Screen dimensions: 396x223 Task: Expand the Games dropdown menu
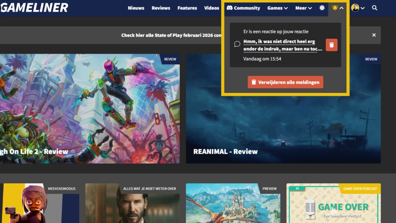click(278, 8)
